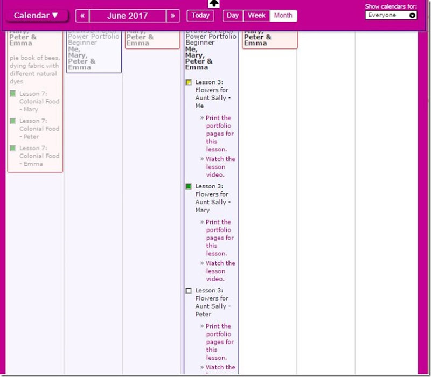Open 'Print the portfolio pages' link under Mary
Image resolution: width=431 pixels, height=377 pixels.
point(219,238)
